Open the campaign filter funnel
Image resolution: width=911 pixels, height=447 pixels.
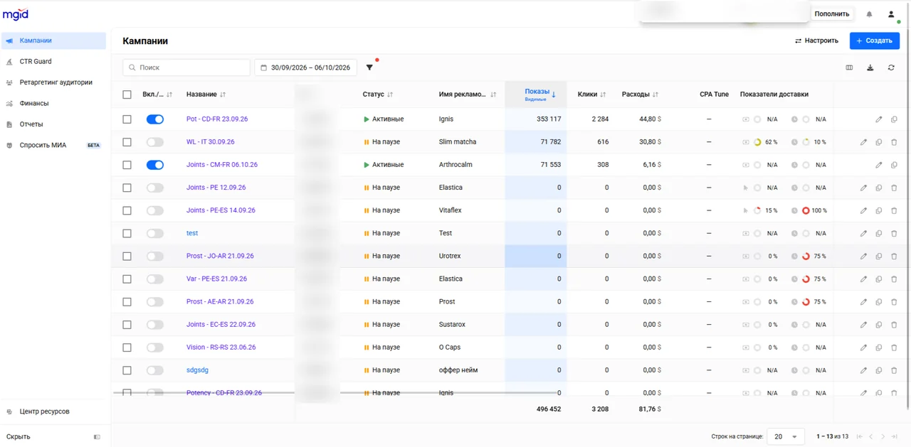pos(369,68)
